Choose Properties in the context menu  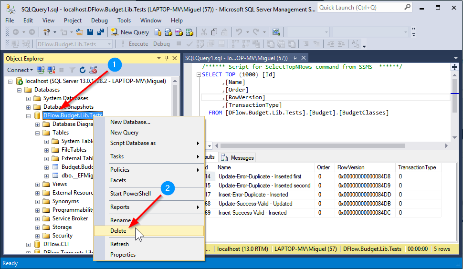[149, 255]
